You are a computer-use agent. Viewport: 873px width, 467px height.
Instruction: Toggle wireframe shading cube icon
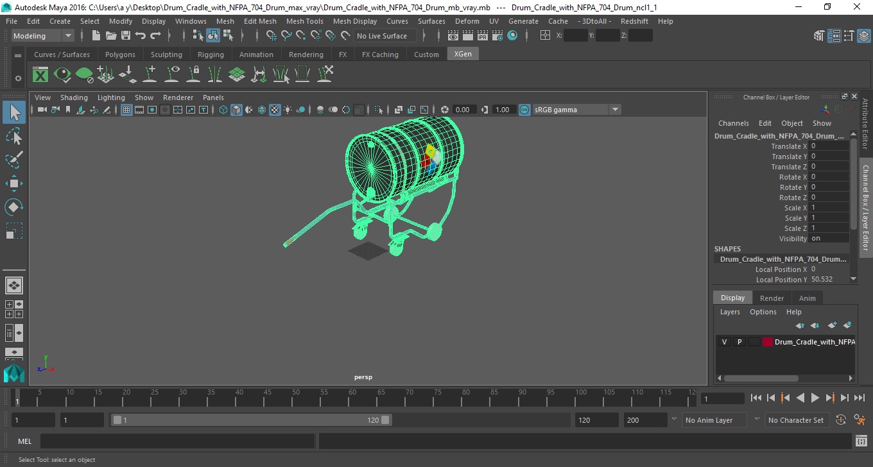(223, 110)
